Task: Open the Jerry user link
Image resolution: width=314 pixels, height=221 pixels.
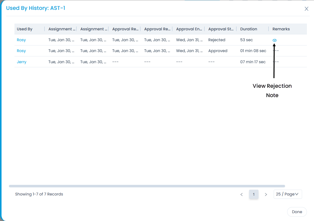Action: click(x=22, y=62)
